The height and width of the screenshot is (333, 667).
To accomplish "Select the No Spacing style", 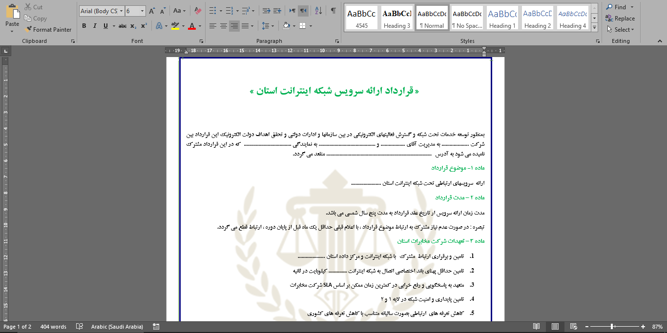I will 467,19.
